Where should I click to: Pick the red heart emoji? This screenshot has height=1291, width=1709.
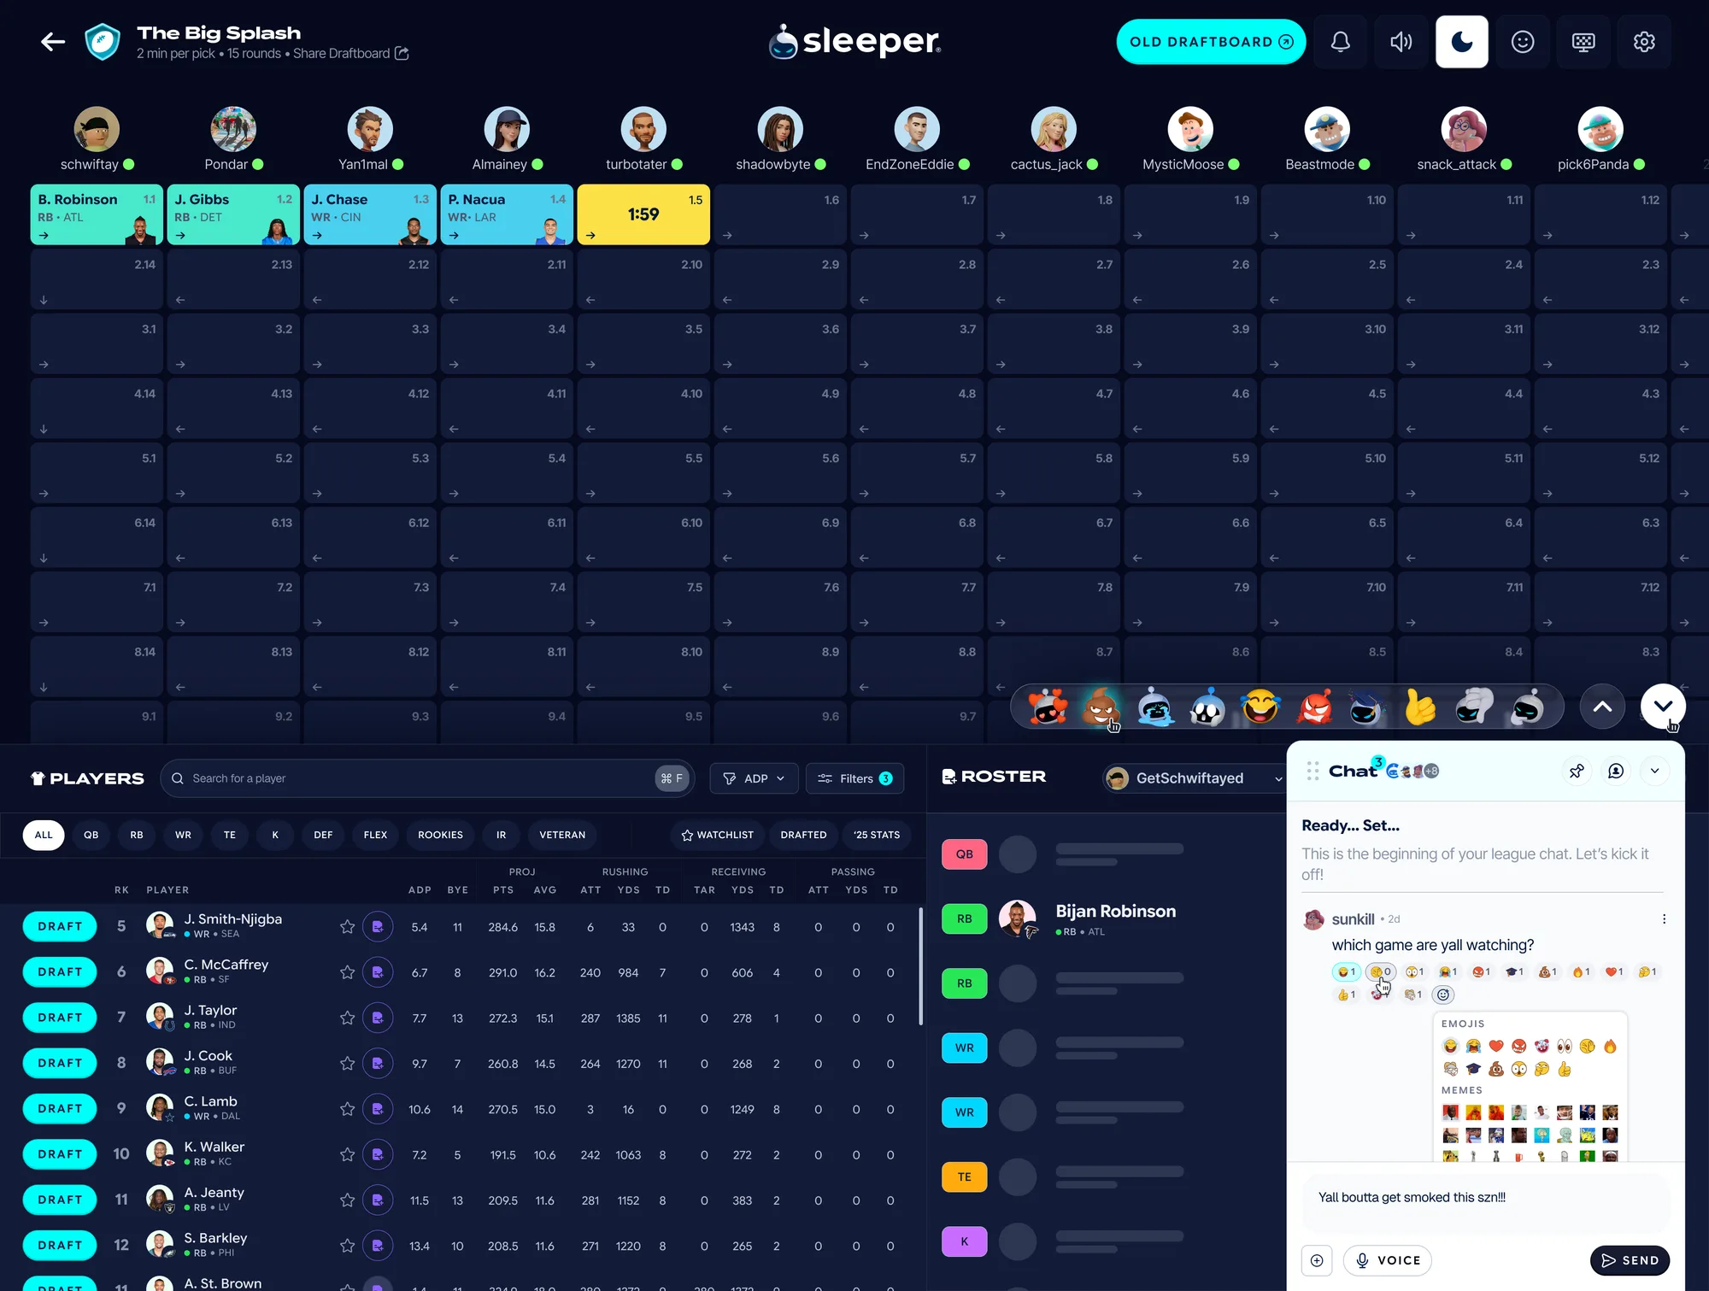[1496, 1047]
